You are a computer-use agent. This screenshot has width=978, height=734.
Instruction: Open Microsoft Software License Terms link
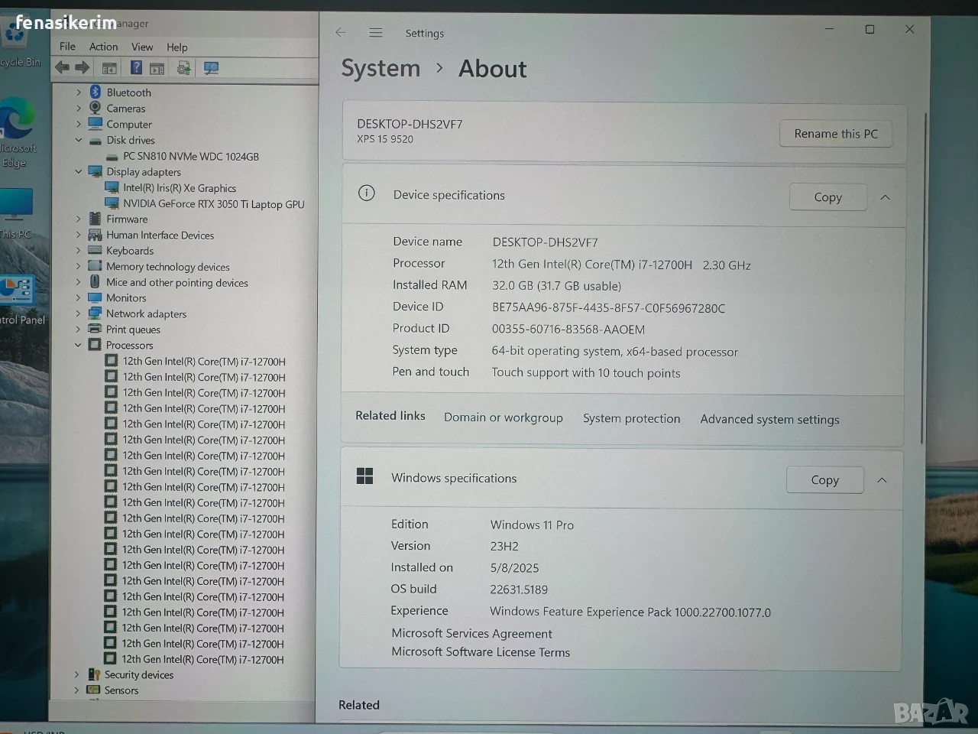481,651
